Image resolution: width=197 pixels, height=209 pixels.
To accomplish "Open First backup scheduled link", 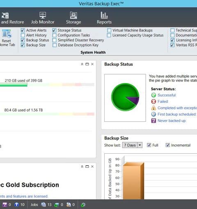I will click(x=177, y=114).
